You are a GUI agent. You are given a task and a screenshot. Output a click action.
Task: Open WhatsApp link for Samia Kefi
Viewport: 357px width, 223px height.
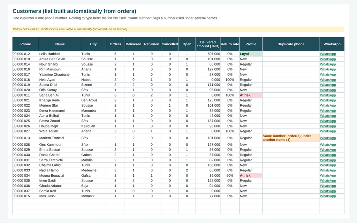click(328, 191)
